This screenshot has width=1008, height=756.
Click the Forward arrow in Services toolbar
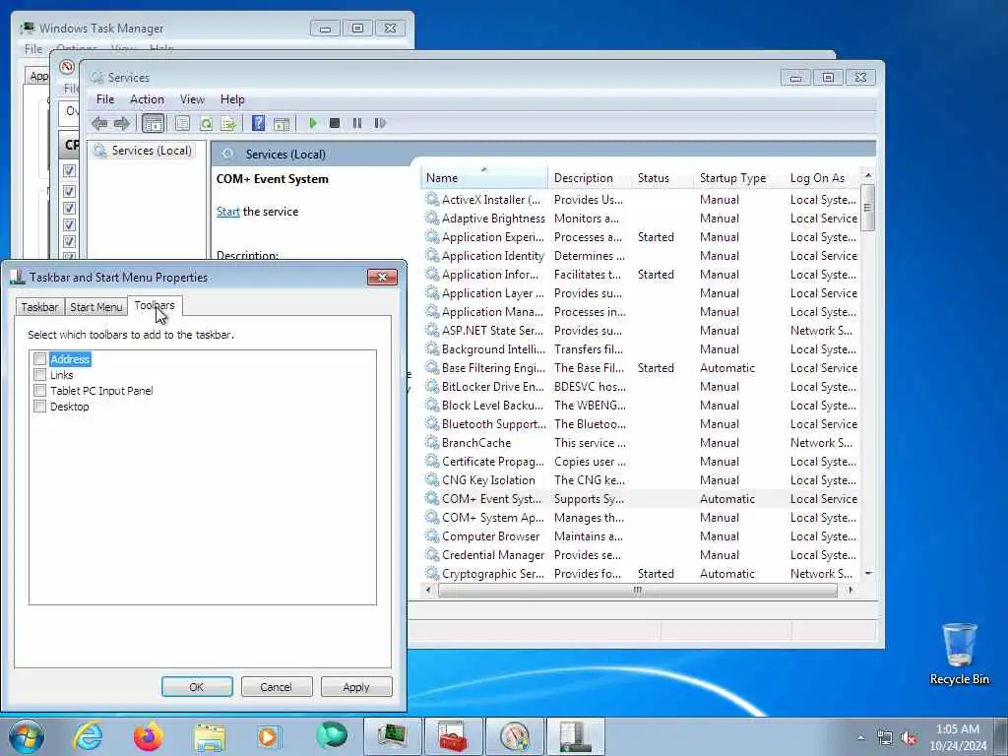tap(121, 123)
